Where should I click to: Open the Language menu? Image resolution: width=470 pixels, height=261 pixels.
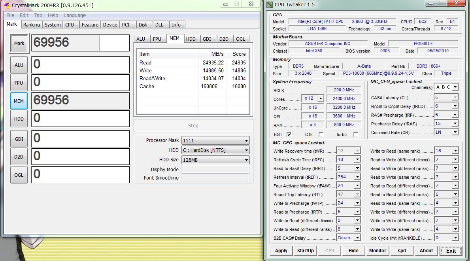(x=75, y=15)
